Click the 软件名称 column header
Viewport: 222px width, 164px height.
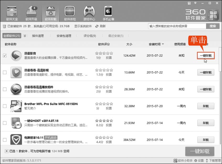pos(10,44)
